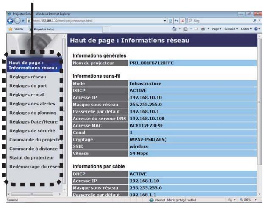Click Mode value Infrastructure

145,84
